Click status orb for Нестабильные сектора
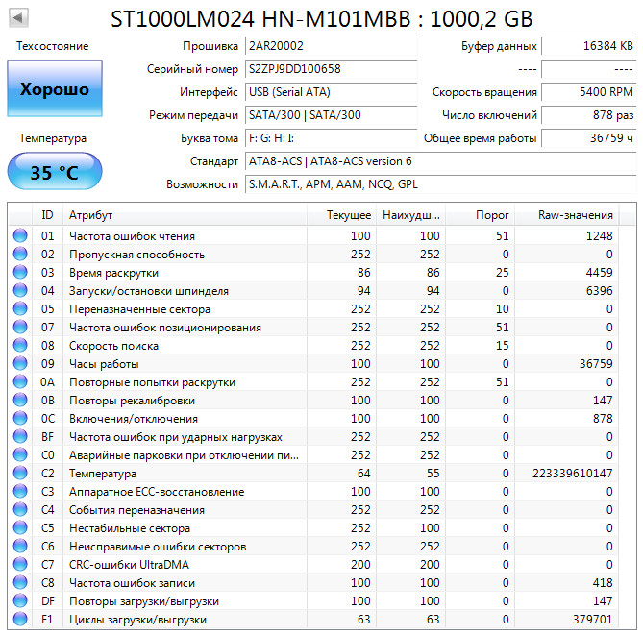 (x=20, y=527)
